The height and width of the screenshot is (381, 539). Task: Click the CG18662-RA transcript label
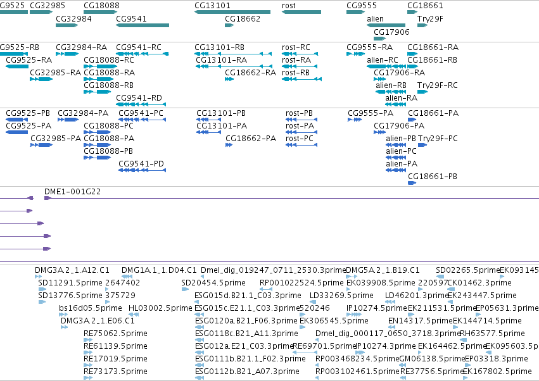(x=251, y=73)
